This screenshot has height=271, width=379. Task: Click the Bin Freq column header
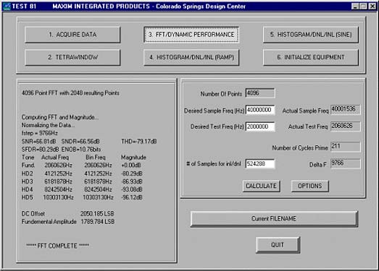coord(96,158)
